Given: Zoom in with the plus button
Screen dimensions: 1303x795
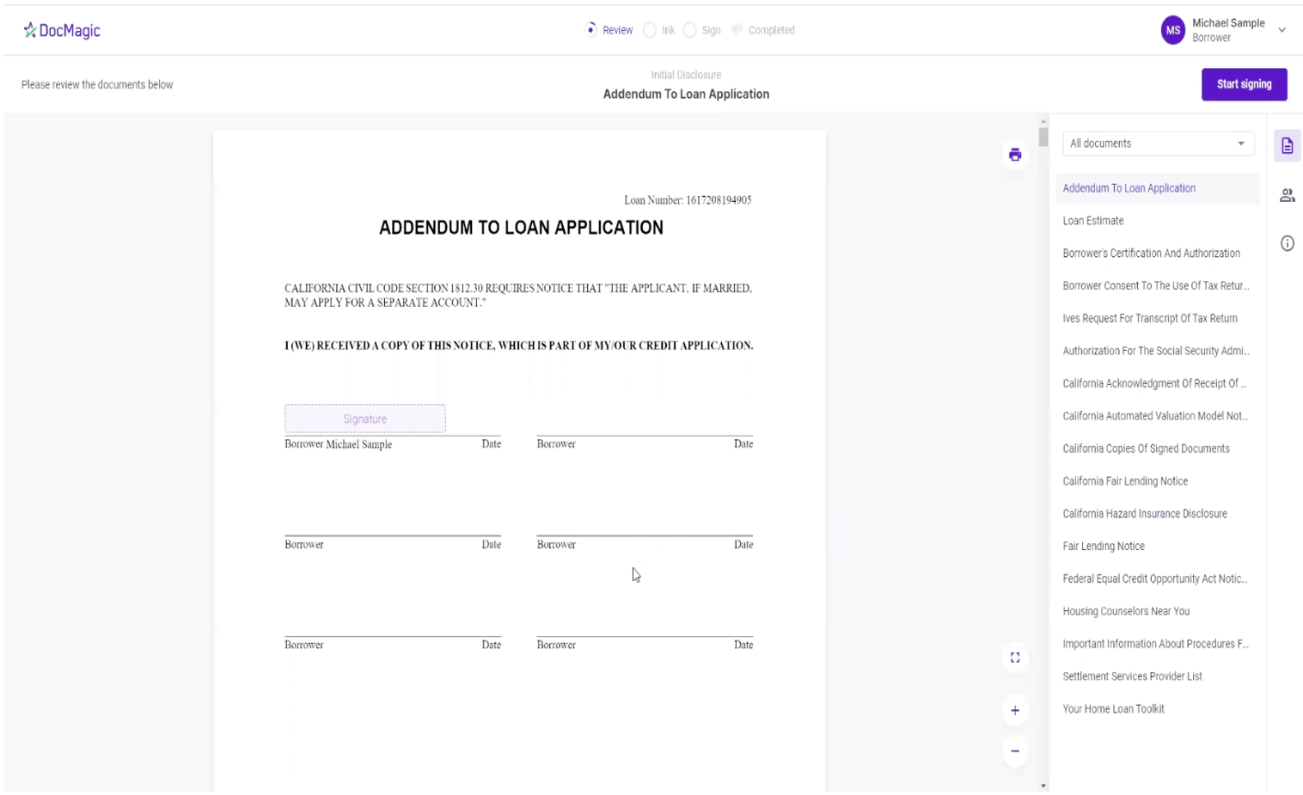Looking at the screenshot, I should click(x=1015, y=711).
